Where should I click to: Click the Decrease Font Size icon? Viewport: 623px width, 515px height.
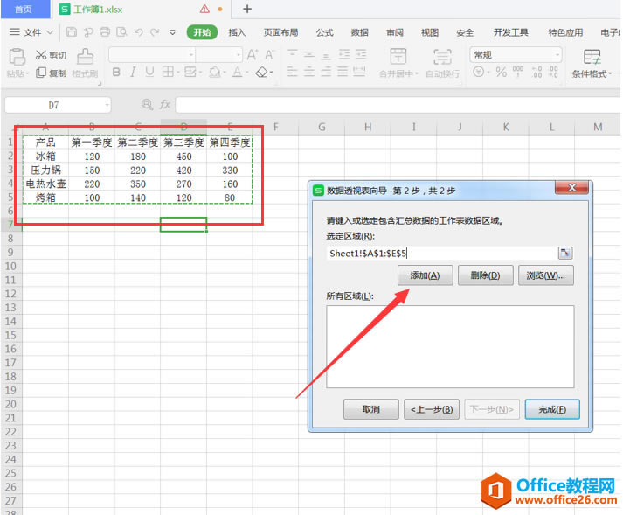(x=269, y=54)
